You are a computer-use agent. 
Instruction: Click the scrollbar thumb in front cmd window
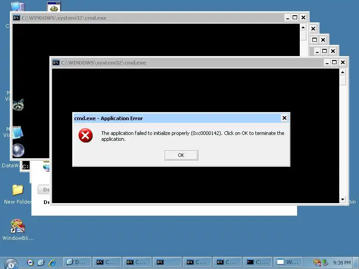tap(342, 80)
